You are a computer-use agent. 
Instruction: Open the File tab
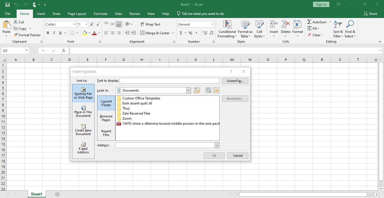pyautogui.click(x=8, y=14)
